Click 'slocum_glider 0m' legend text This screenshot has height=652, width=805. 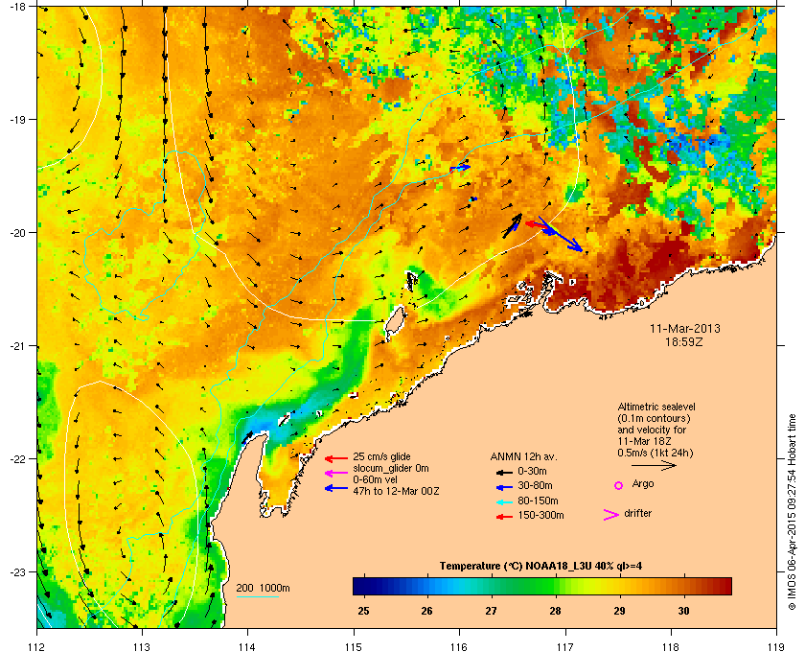pos(390,468)
